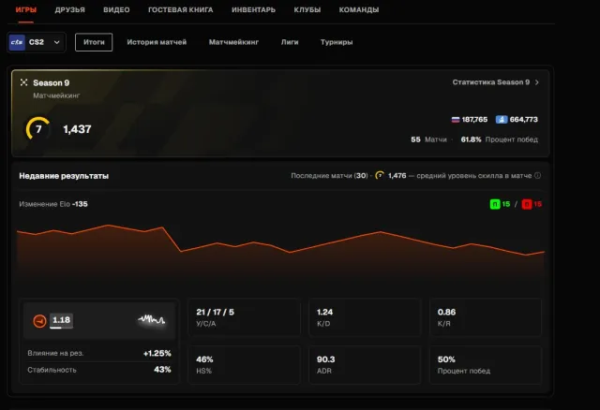The width and height of the screenshot is (600, 410).
Task: Click the 0.86 K/R card
Action: 486,317
